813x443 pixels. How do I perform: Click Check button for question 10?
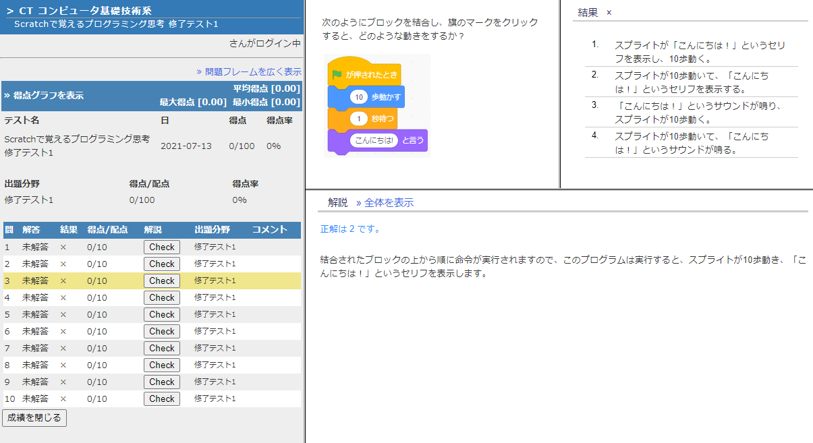click(162, 398)
